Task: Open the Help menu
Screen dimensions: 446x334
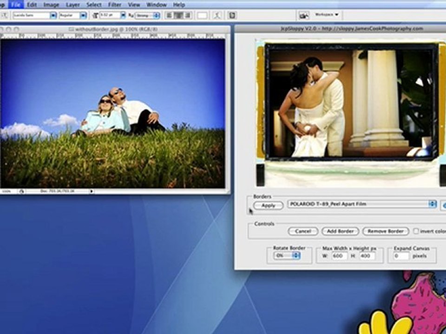Action: [x=179, y=5]
